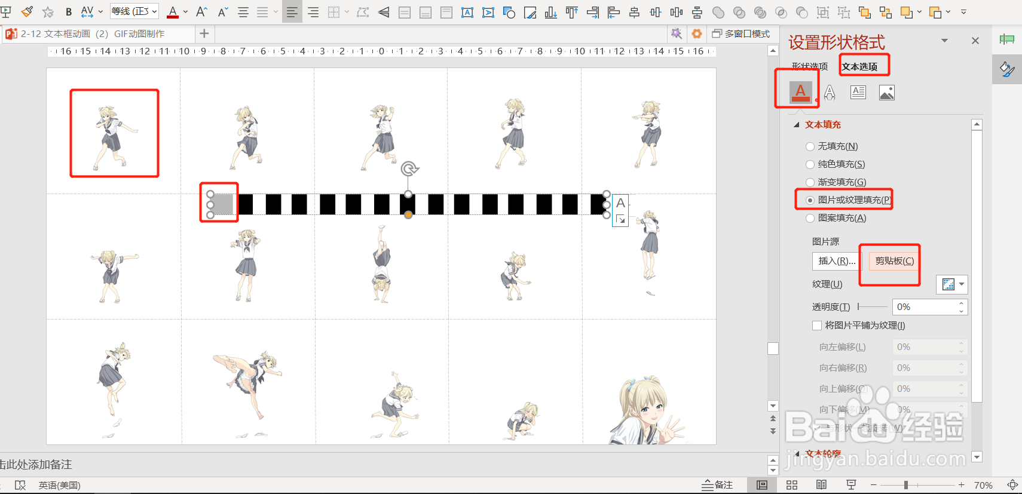
Task: Collapse the 文本填充 section
Action: click(796, 125)
